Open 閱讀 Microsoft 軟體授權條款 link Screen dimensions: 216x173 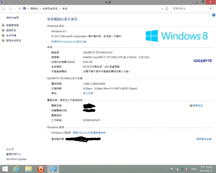click(x=89, y=133)
